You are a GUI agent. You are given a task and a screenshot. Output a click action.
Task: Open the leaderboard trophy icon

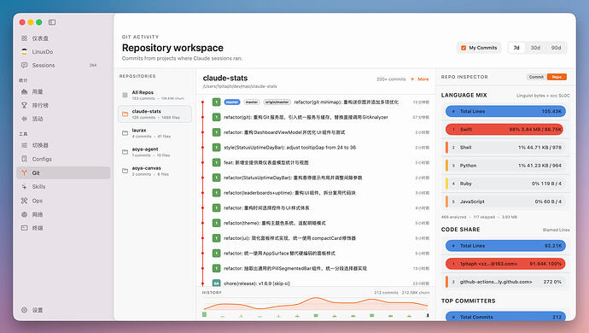[x=25, y=105]
